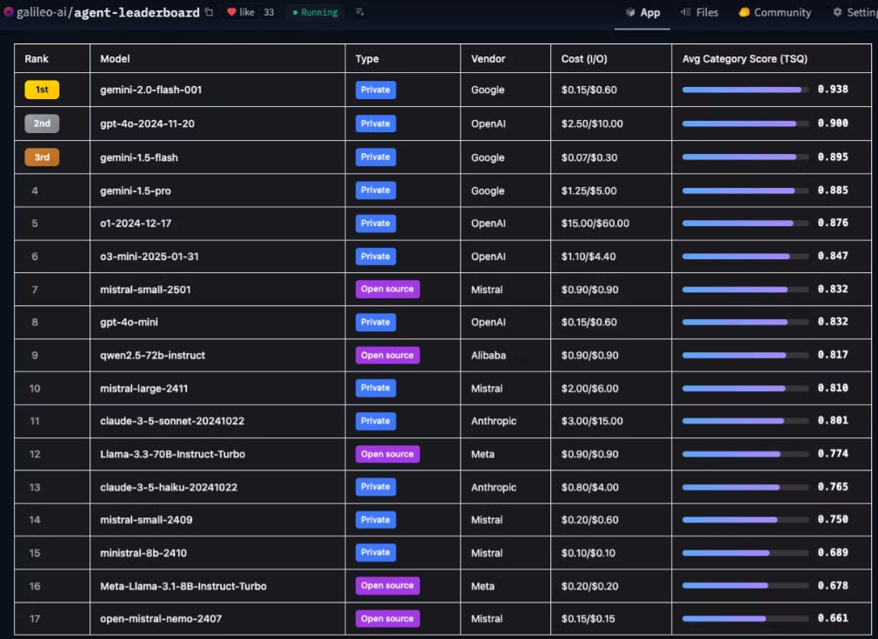Select the ministral-8b-2410 model name
The width and height of the screenshot is (878, 639).
pyautogui.click(x=143, y=553)
